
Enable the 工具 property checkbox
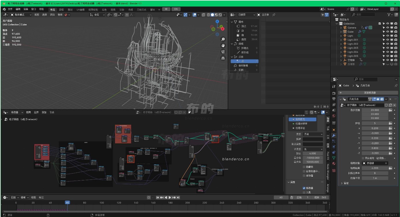(304, 192)
